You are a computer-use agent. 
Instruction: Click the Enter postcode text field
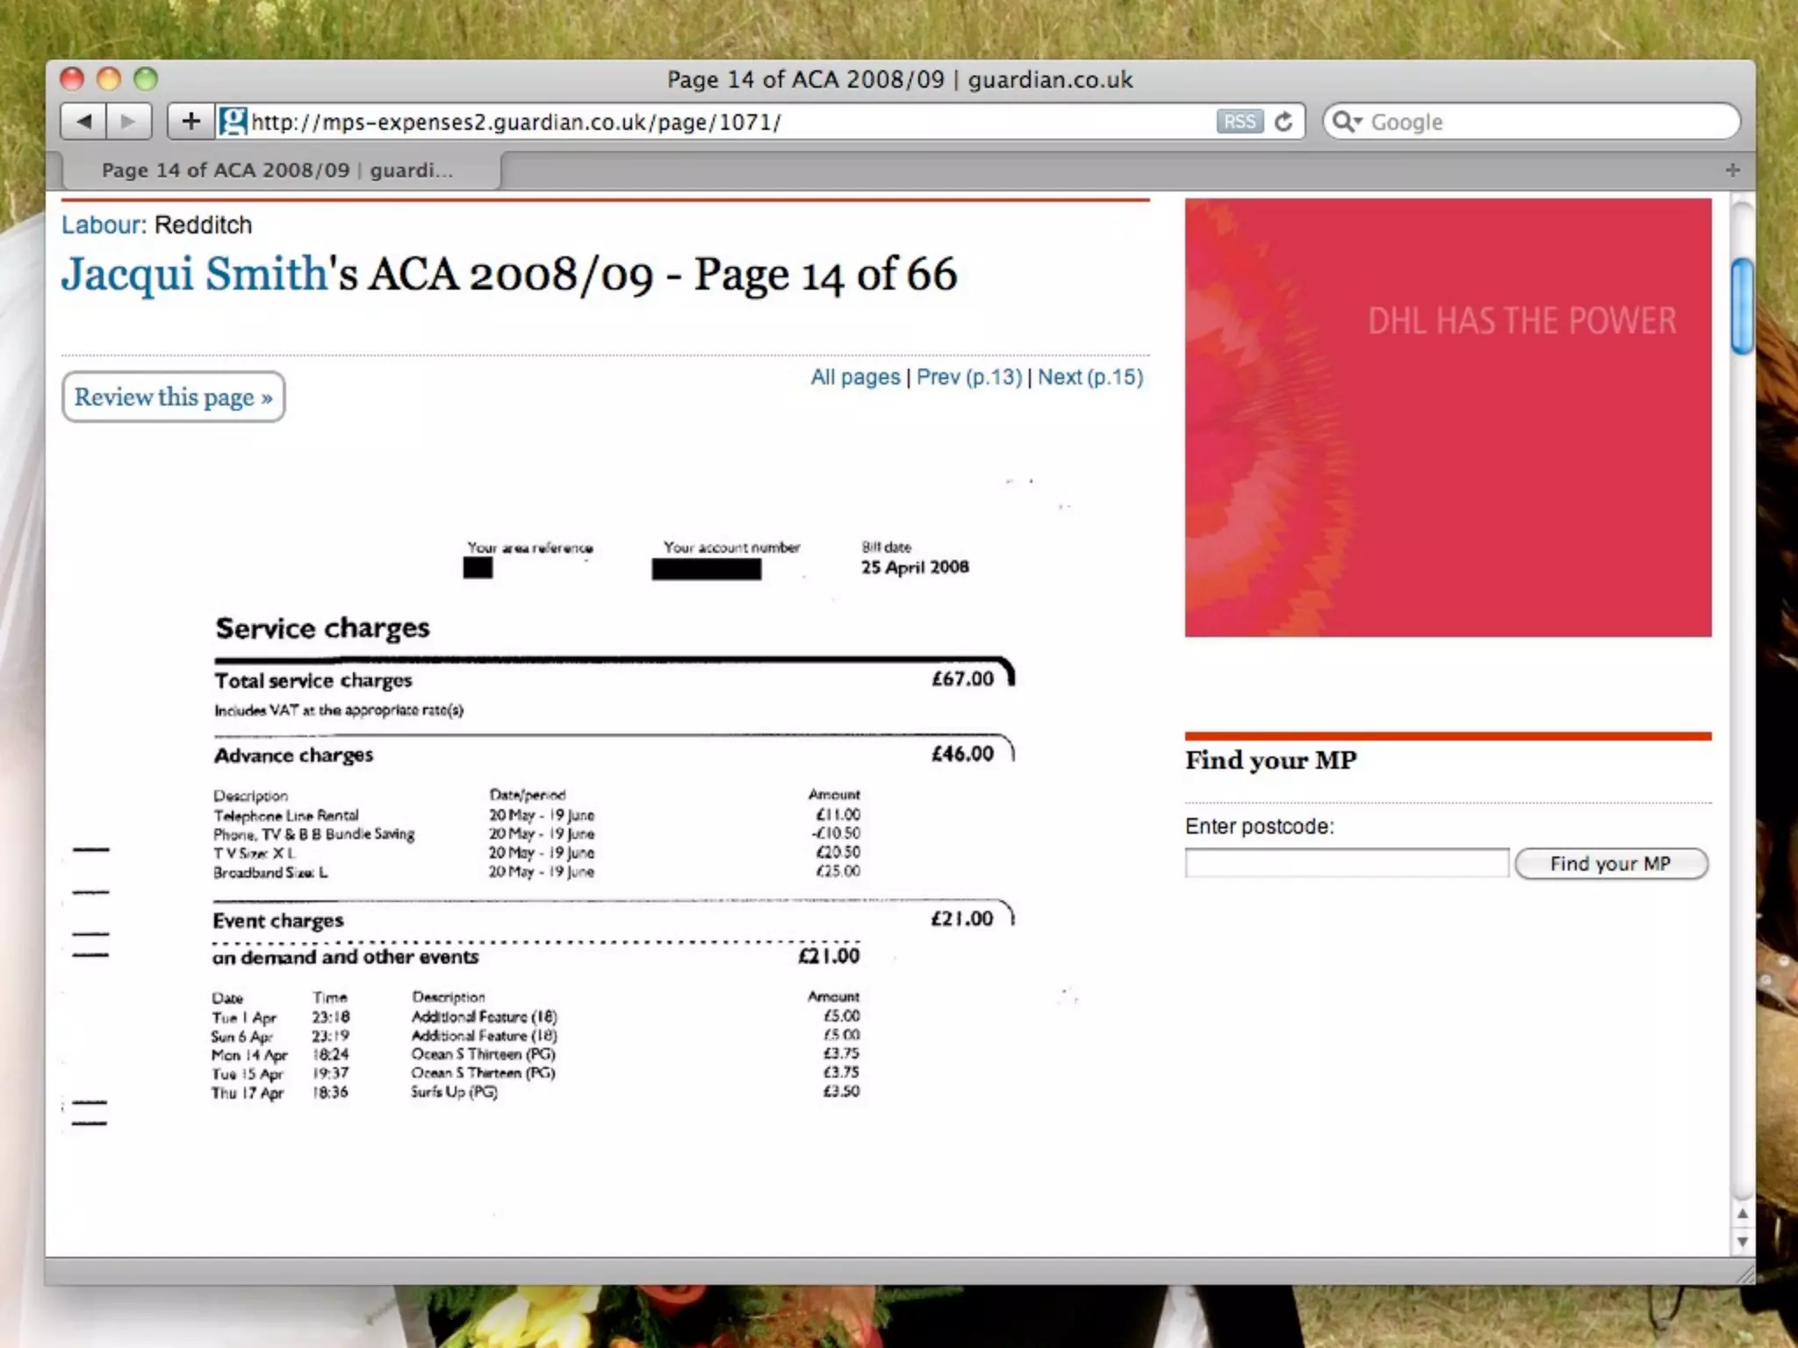coord(1346,864)
